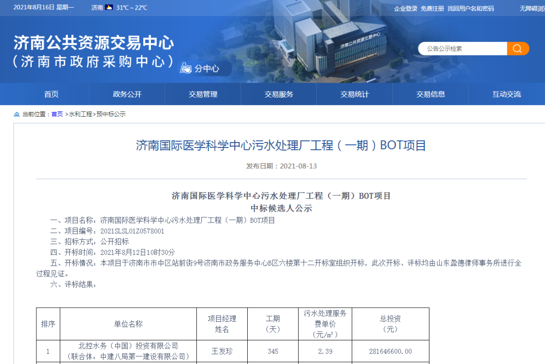545x364 pixels.
Task: Click the 济南公共资源交易中心 site title
Action: tap(94, 43)
